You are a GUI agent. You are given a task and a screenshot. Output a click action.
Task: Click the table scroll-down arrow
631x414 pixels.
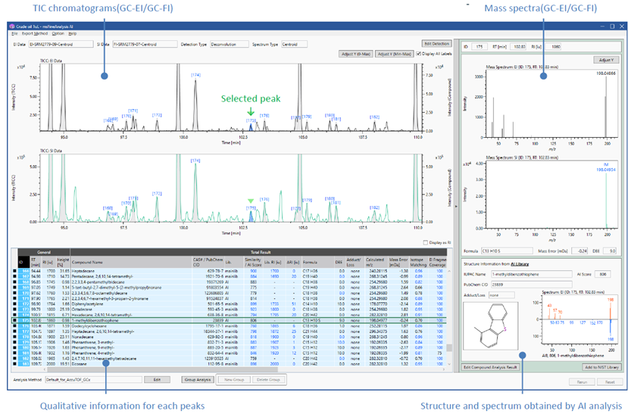[x=449, y=364]
